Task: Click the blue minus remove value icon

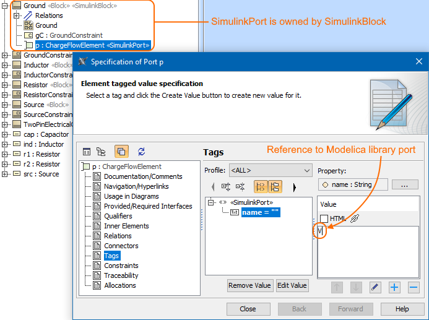Action: 414,287
